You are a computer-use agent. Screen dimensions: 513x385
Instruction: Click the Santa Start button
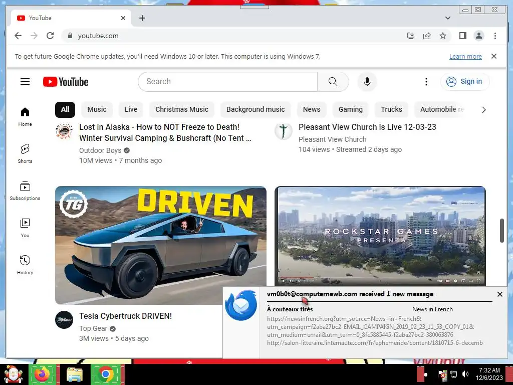(13, 374)
